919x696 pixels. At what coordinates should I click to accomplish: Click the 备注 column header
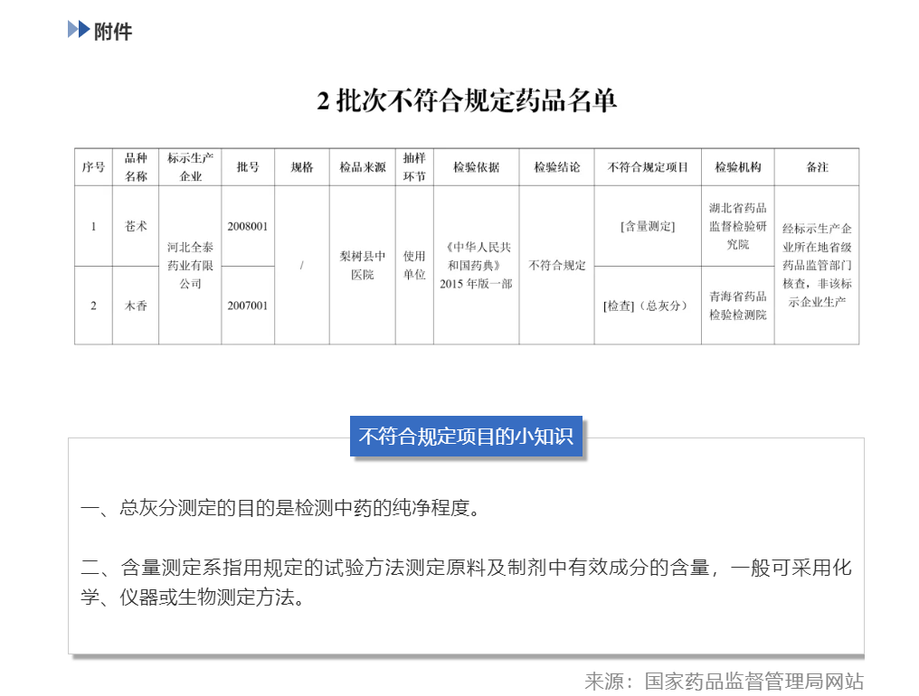tap(817, 167)
